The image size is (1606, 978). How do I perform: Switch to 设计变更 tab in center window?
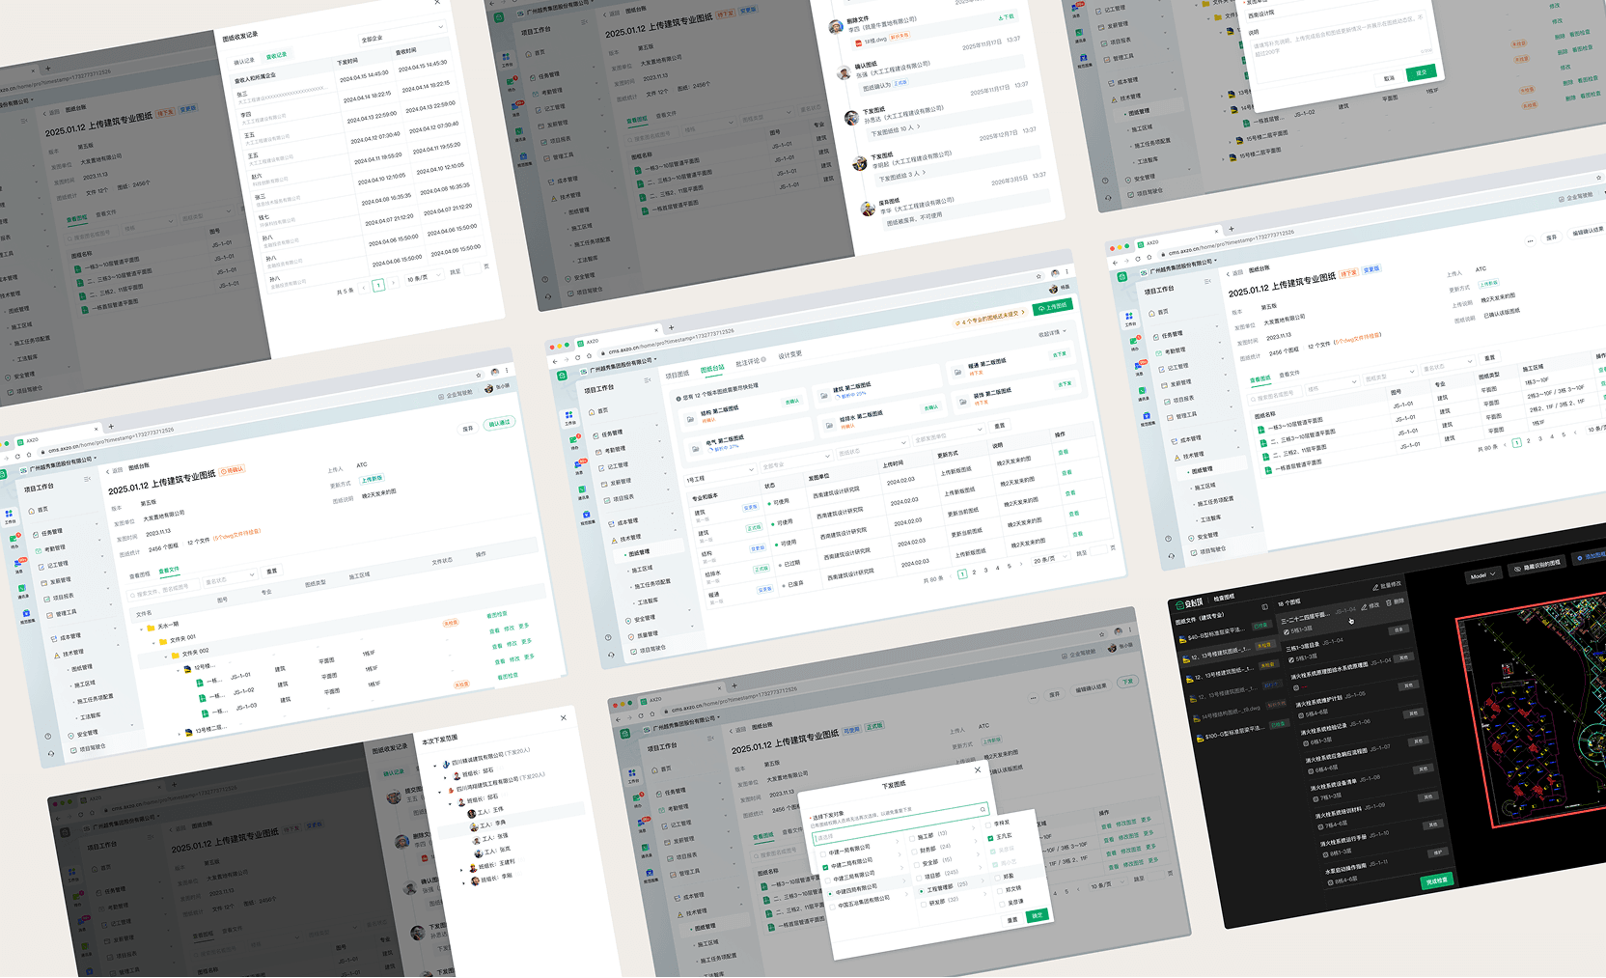[789, 354]
